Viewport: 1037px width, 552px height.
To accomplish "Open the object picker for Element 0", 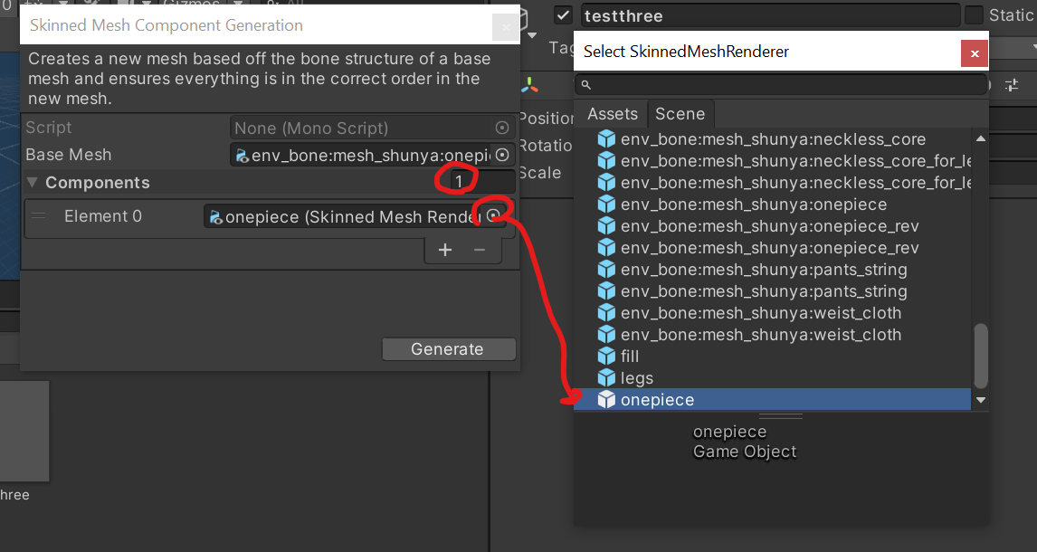I will [x=493, y=215].
